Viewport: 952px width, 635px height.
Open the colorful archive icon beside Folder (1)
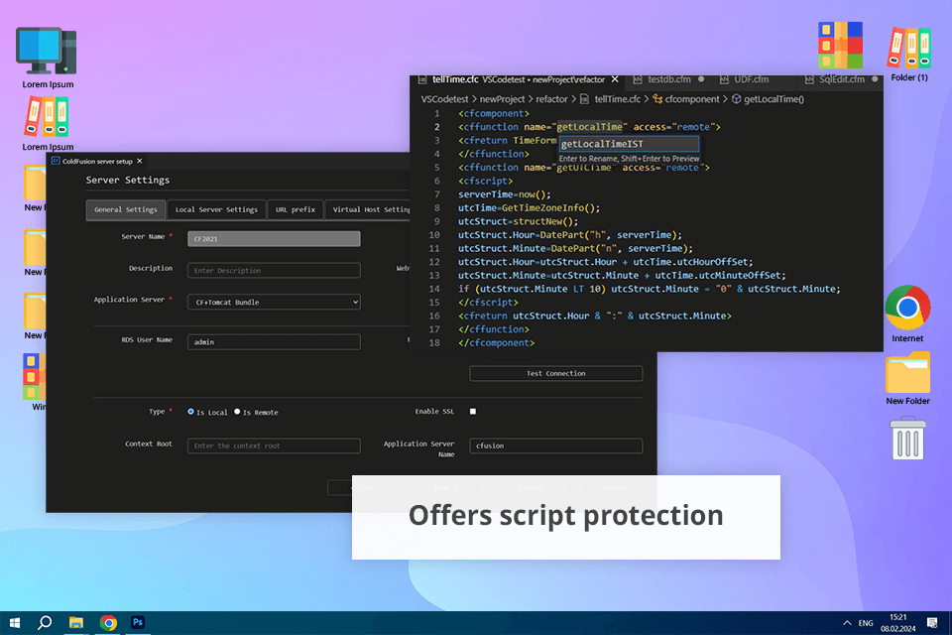point(840,45)
